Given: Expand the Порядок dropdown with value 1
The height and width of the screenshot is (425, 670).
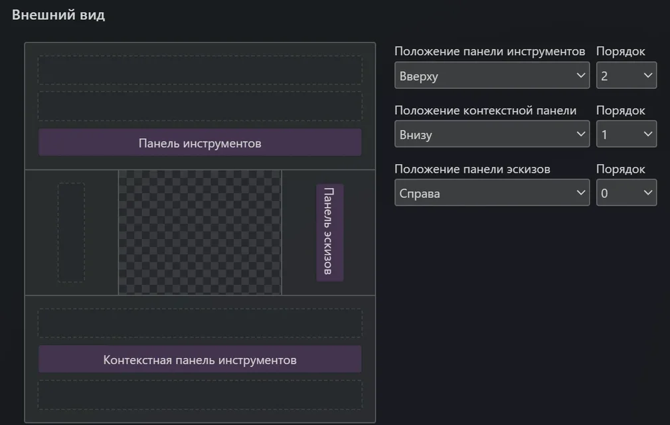Looking at the screenshot, I should click(x=626, y=134).
